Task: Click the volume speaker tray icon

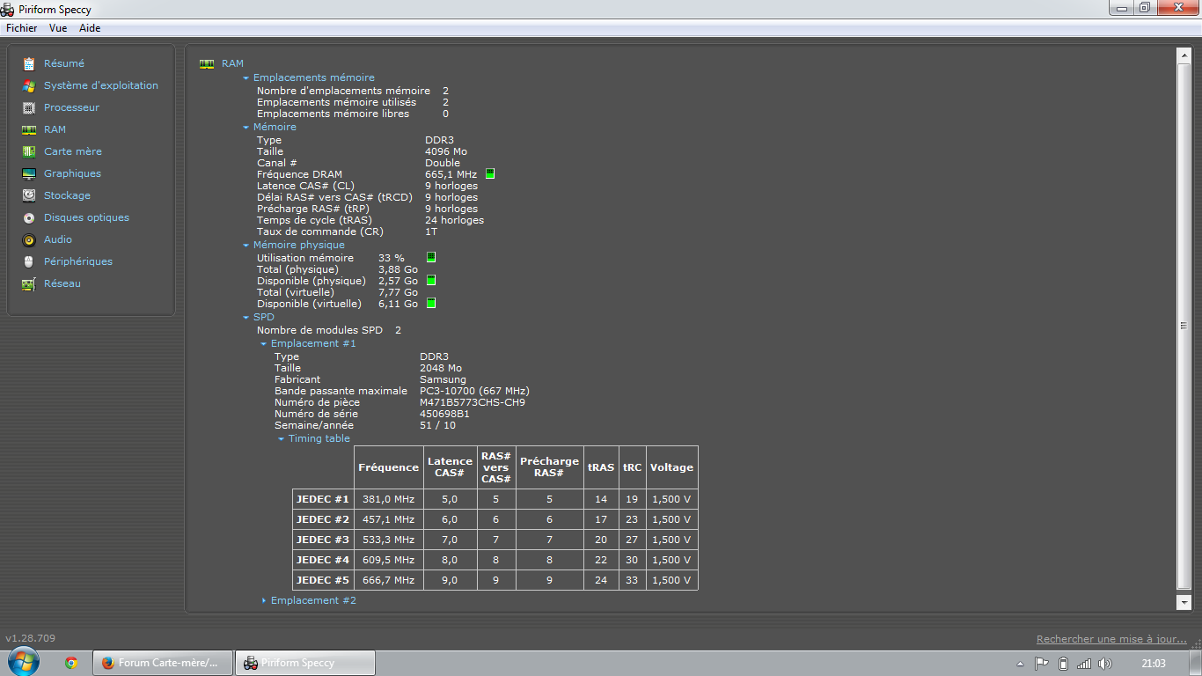Action: click(1105, 664)
